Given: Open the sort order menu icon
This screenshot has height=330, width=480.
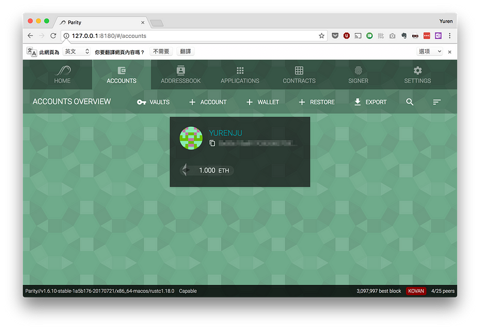Looking at the screenshot, I should coord(437,102).
